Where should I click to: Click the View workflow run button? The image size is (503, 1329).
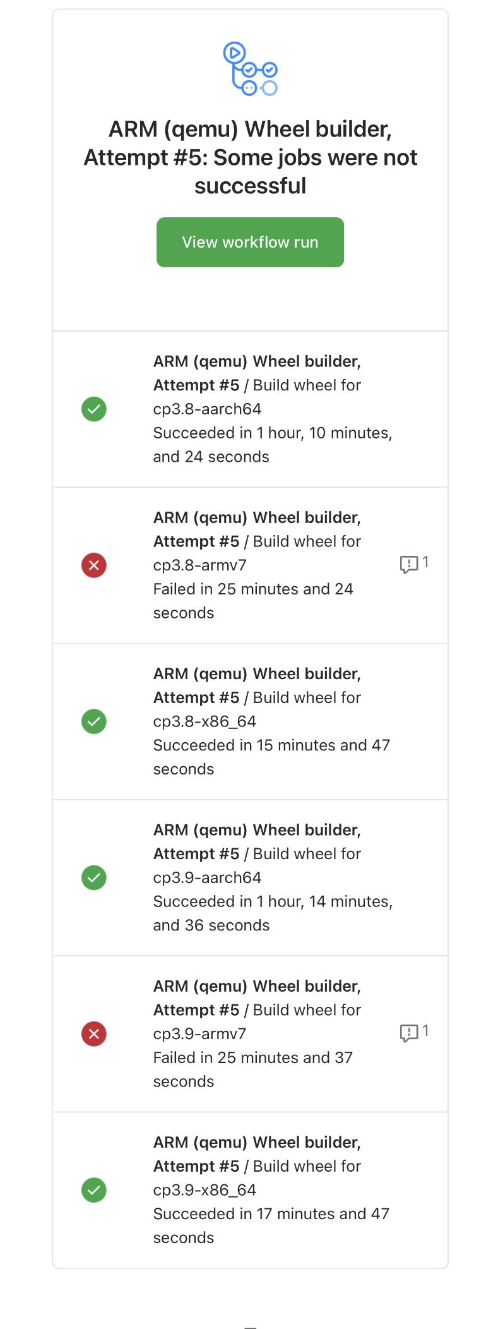tap(250, 242)
